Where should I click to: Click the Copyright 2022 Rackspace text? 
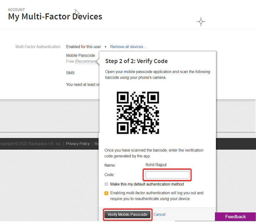(x=31, y=144)
